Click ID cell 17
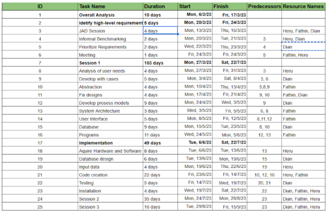Screen dimensions: 326x211 coord(40,143)
